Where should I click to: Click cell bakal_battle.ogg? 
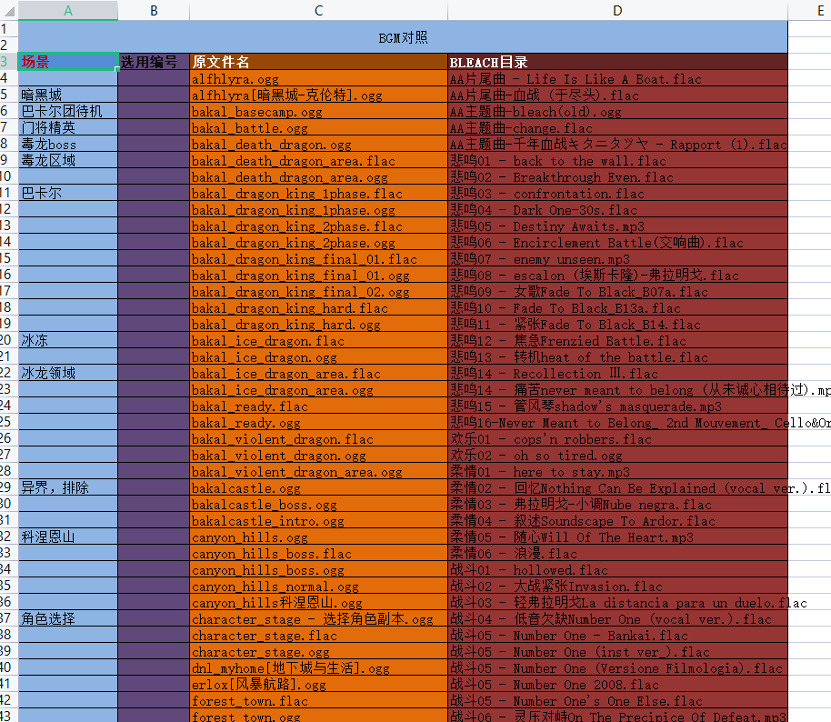pos(318,127)
